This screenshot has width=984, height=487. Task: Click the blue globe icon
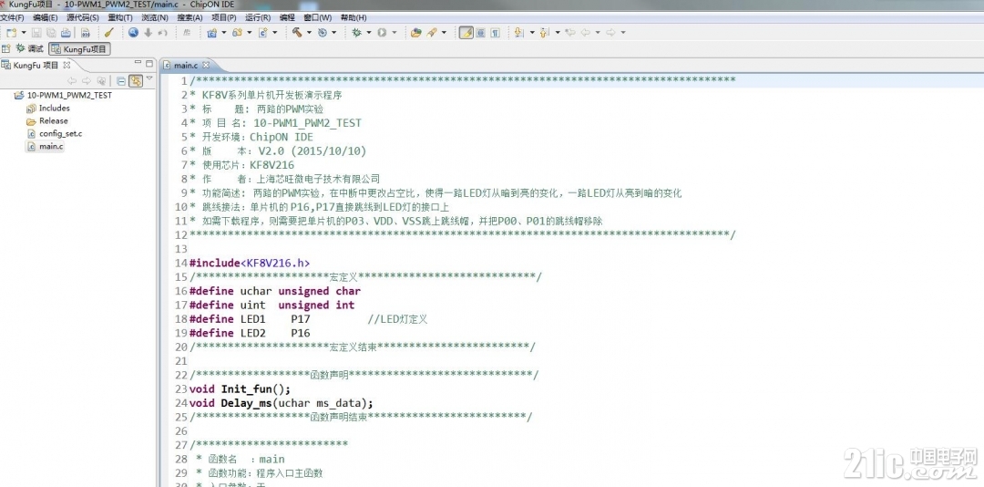coord(133,33)
